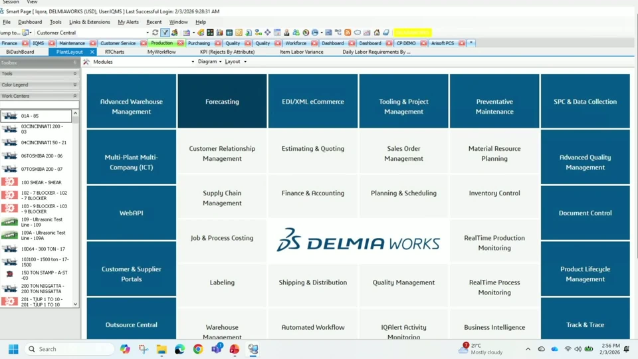Open the Item Labor Variance sub-tab
The width and height of the screenshot is (638, 359).
[x=302, y=52]
